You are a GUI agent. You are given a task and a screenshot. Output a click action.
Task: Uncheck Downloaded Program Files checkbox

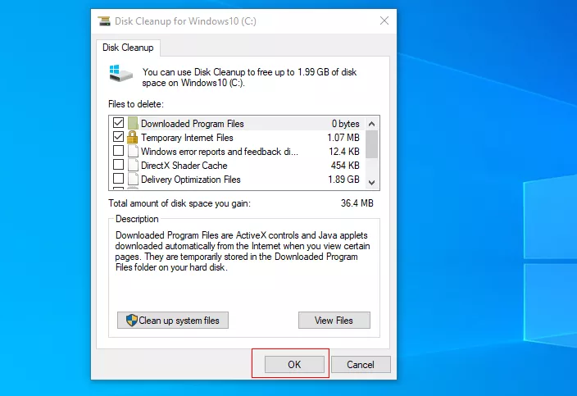[118, 122]
